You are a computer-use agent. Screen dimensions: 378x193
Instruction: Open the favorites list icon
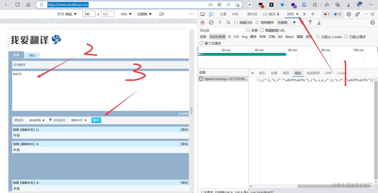[x=326, y=4]
